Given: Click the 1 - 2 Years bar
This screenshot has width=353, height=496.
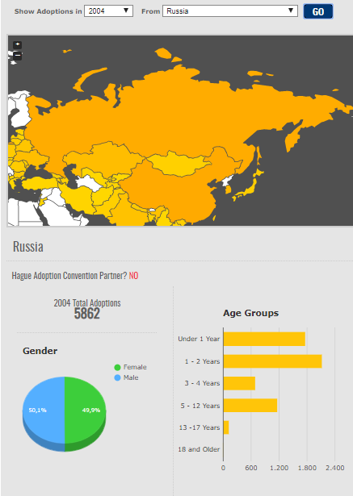Looking at the screenshot, I should point(272,361).
